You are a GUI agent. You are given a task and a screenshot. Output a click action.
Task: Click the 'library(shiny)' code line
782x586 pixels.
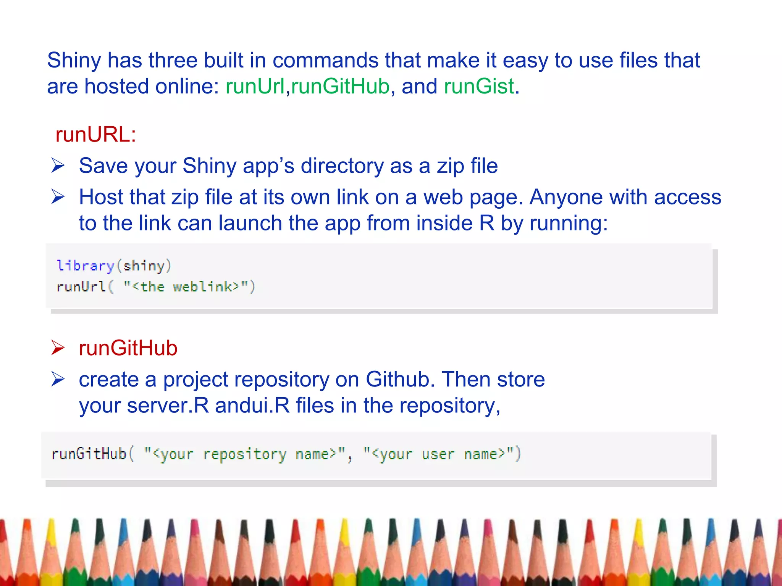coord(114,266)
